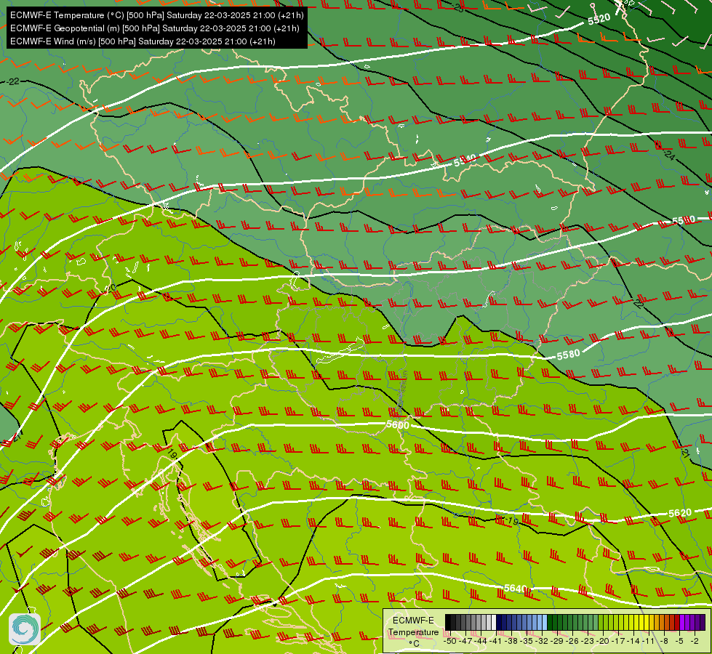Click the -26 tick label on the colorbar
This screenshot has height=654, width=712.
(x=572, y=641)
